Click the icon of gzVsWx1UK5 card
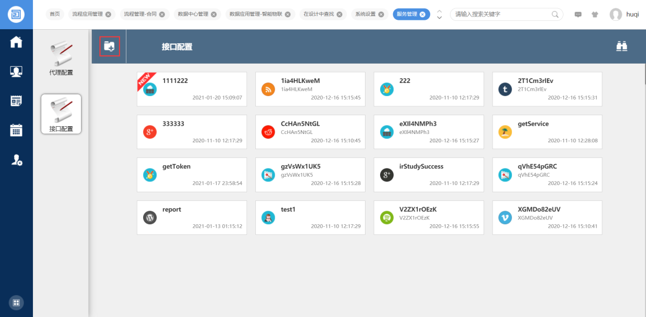Screen dimensions: 646x317 pyautogui.click(x=268, y=175)
